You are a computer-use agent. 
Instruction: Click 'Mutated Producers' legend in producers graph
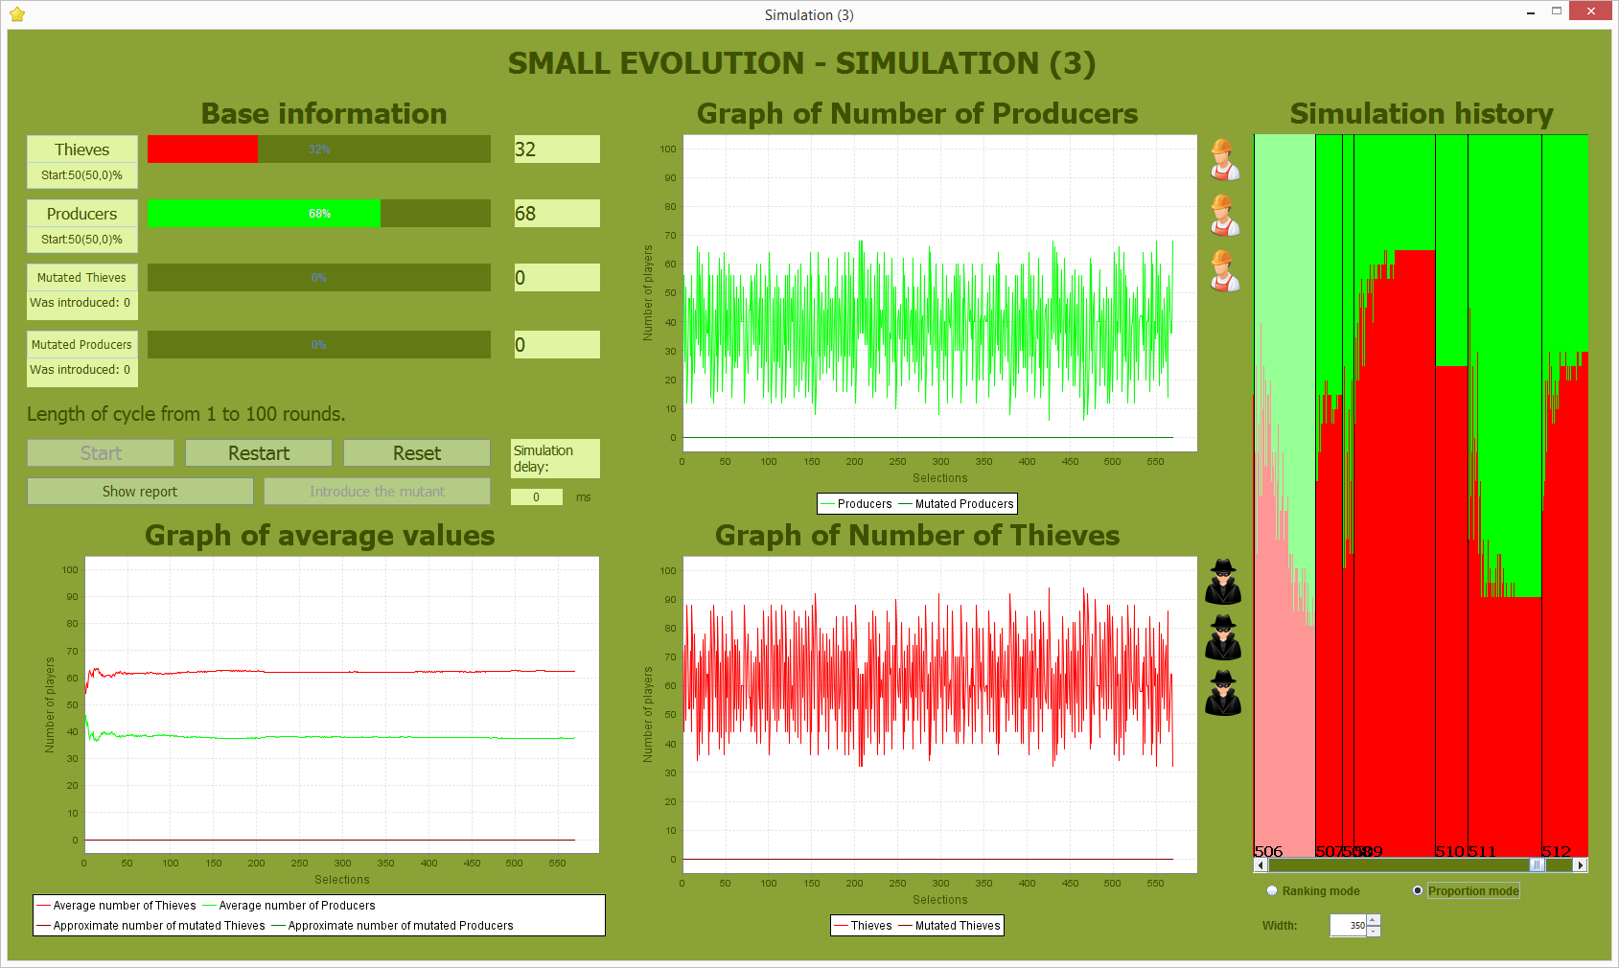click(956, 504)
